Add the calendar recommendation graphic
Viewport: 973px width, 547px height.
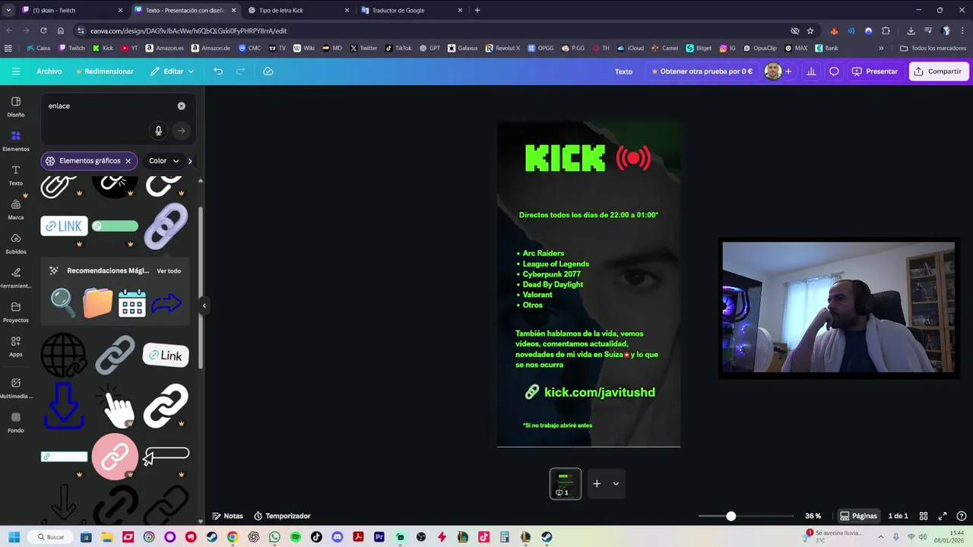tap(132, 303)
